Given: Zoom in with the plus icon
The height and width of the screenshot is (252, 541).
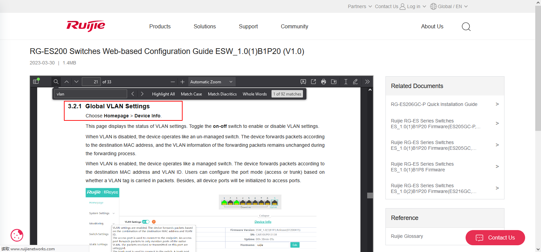Looking at the screenshot, I should [x=183, y=82].
